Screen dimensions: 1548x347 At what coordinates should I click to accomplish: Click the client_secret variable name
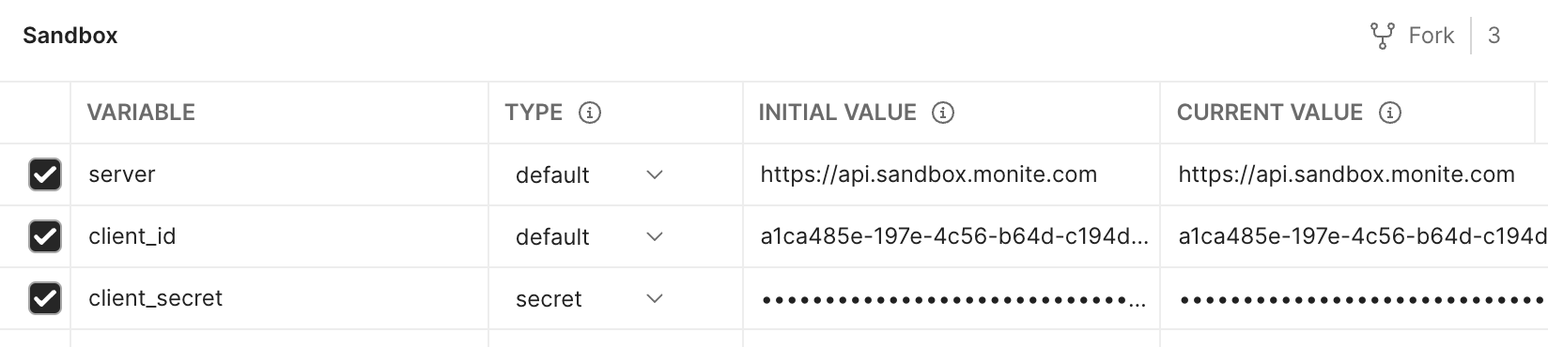click(155, 298)
